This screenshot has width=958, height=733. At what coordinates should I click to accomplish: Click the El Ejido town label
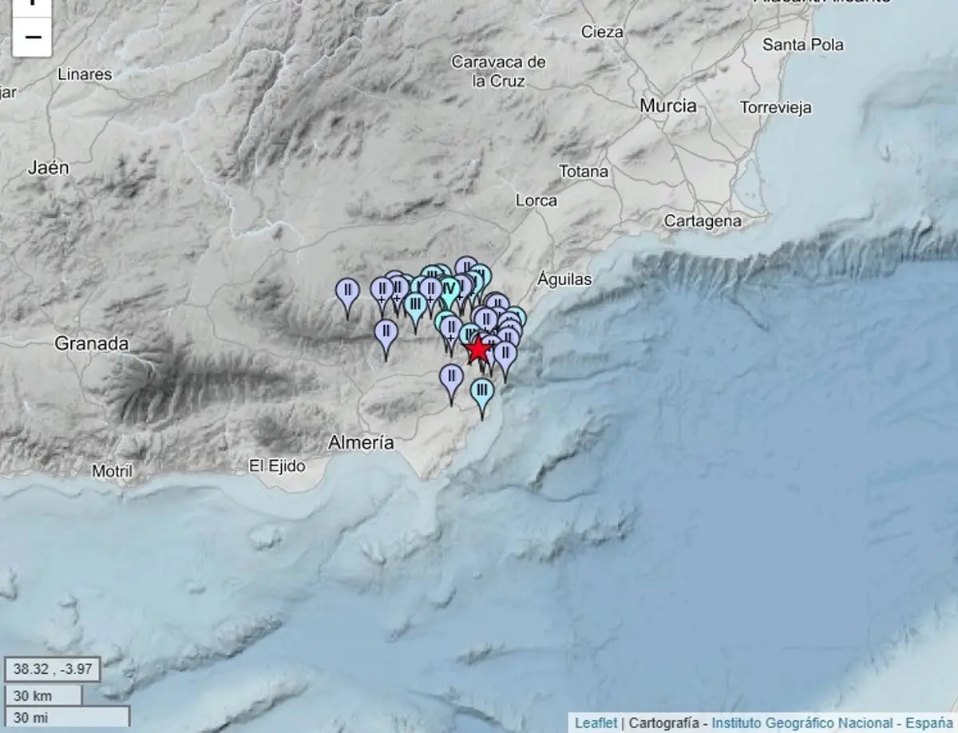pos(277,466)
